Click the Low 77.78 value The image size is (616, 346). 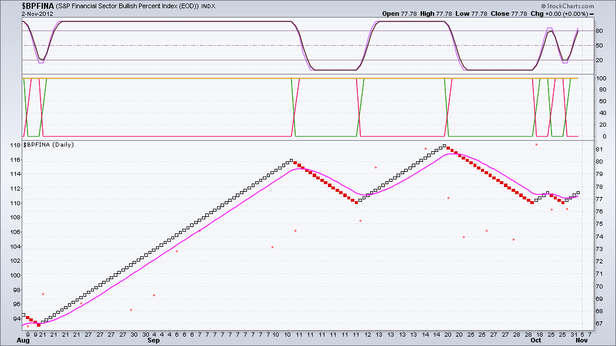pyautogui.click(x=471, y=13)
